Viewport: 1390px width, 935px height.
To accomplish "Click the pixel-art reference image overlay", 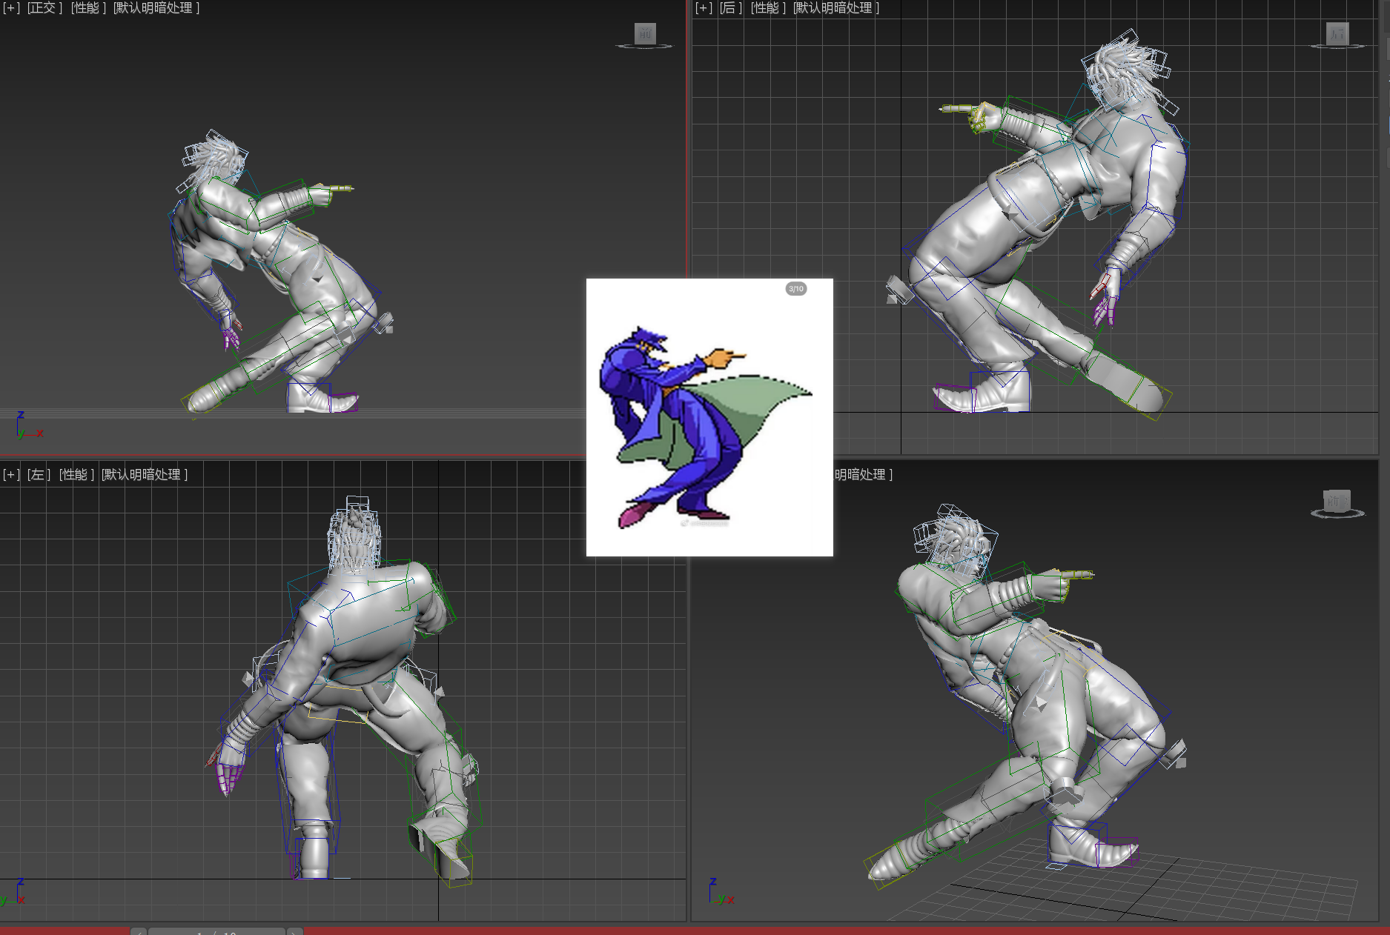I will point(709,417).
